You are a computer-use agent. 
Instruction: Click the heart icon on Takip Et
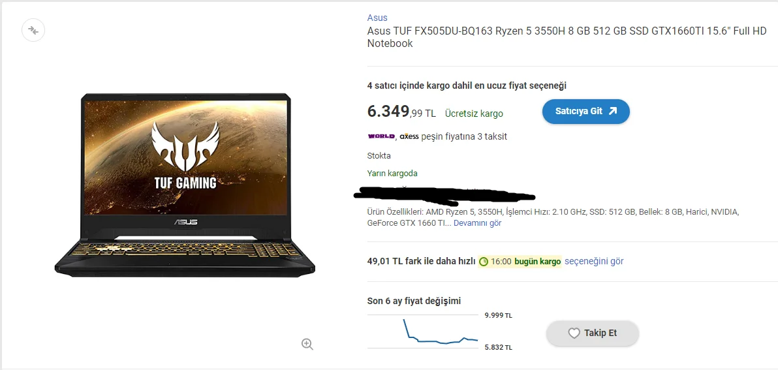574,333
